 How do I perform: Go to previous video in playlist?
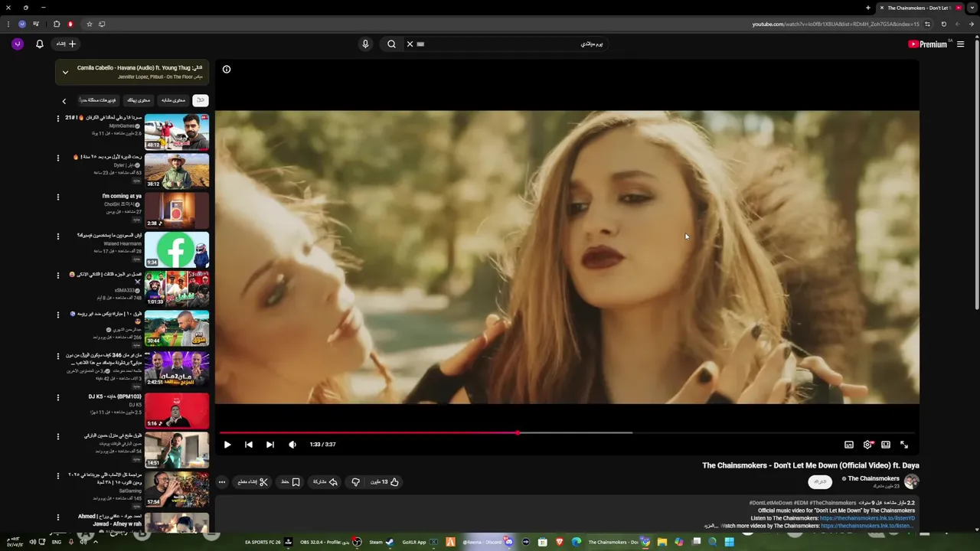[249, 445]
